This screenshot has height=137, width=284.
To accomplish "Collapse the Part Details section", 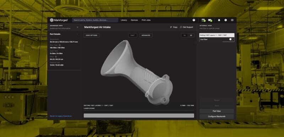I will tap(77, 34).
